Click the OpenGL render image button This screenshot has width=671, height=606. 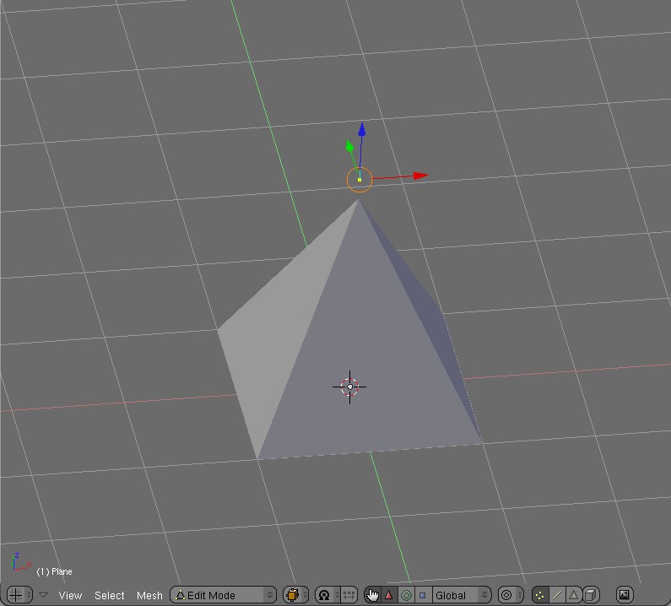(625, 595)
